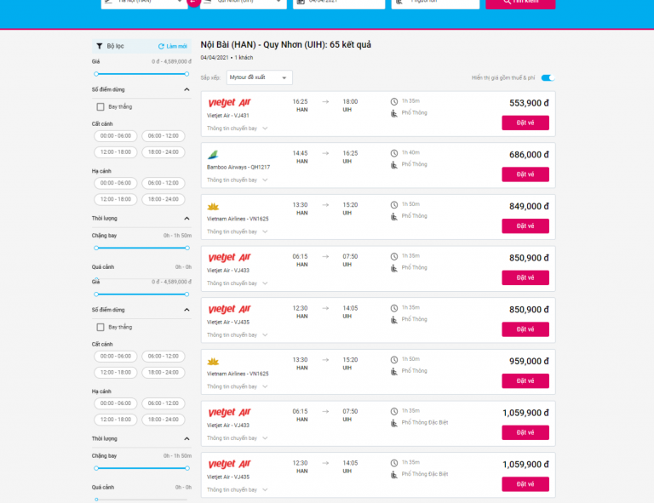Image resolution: width=654 pixels, height=503 pixels.
Task: Toggle Hiển thị giá gồm thuế & phí switch
Action: [548, 78]
